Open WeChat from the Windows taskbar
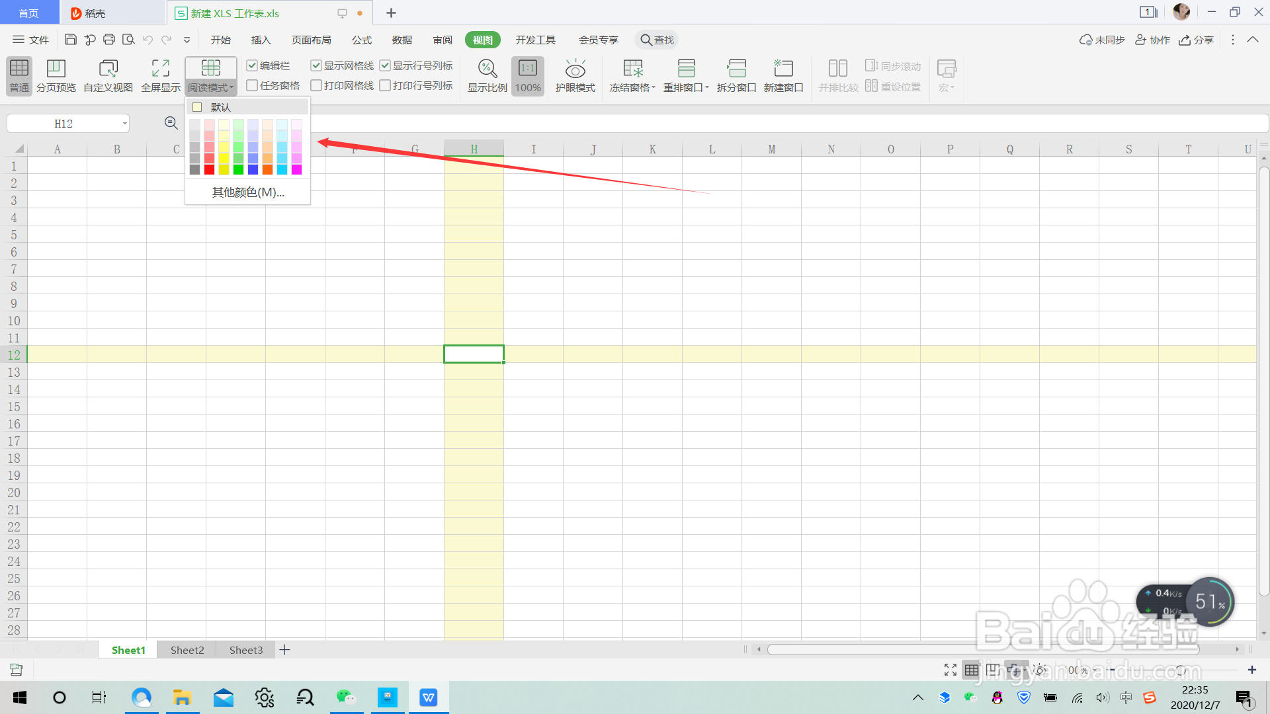Screen dimensions: 1270x714 (x=345, y=697)
